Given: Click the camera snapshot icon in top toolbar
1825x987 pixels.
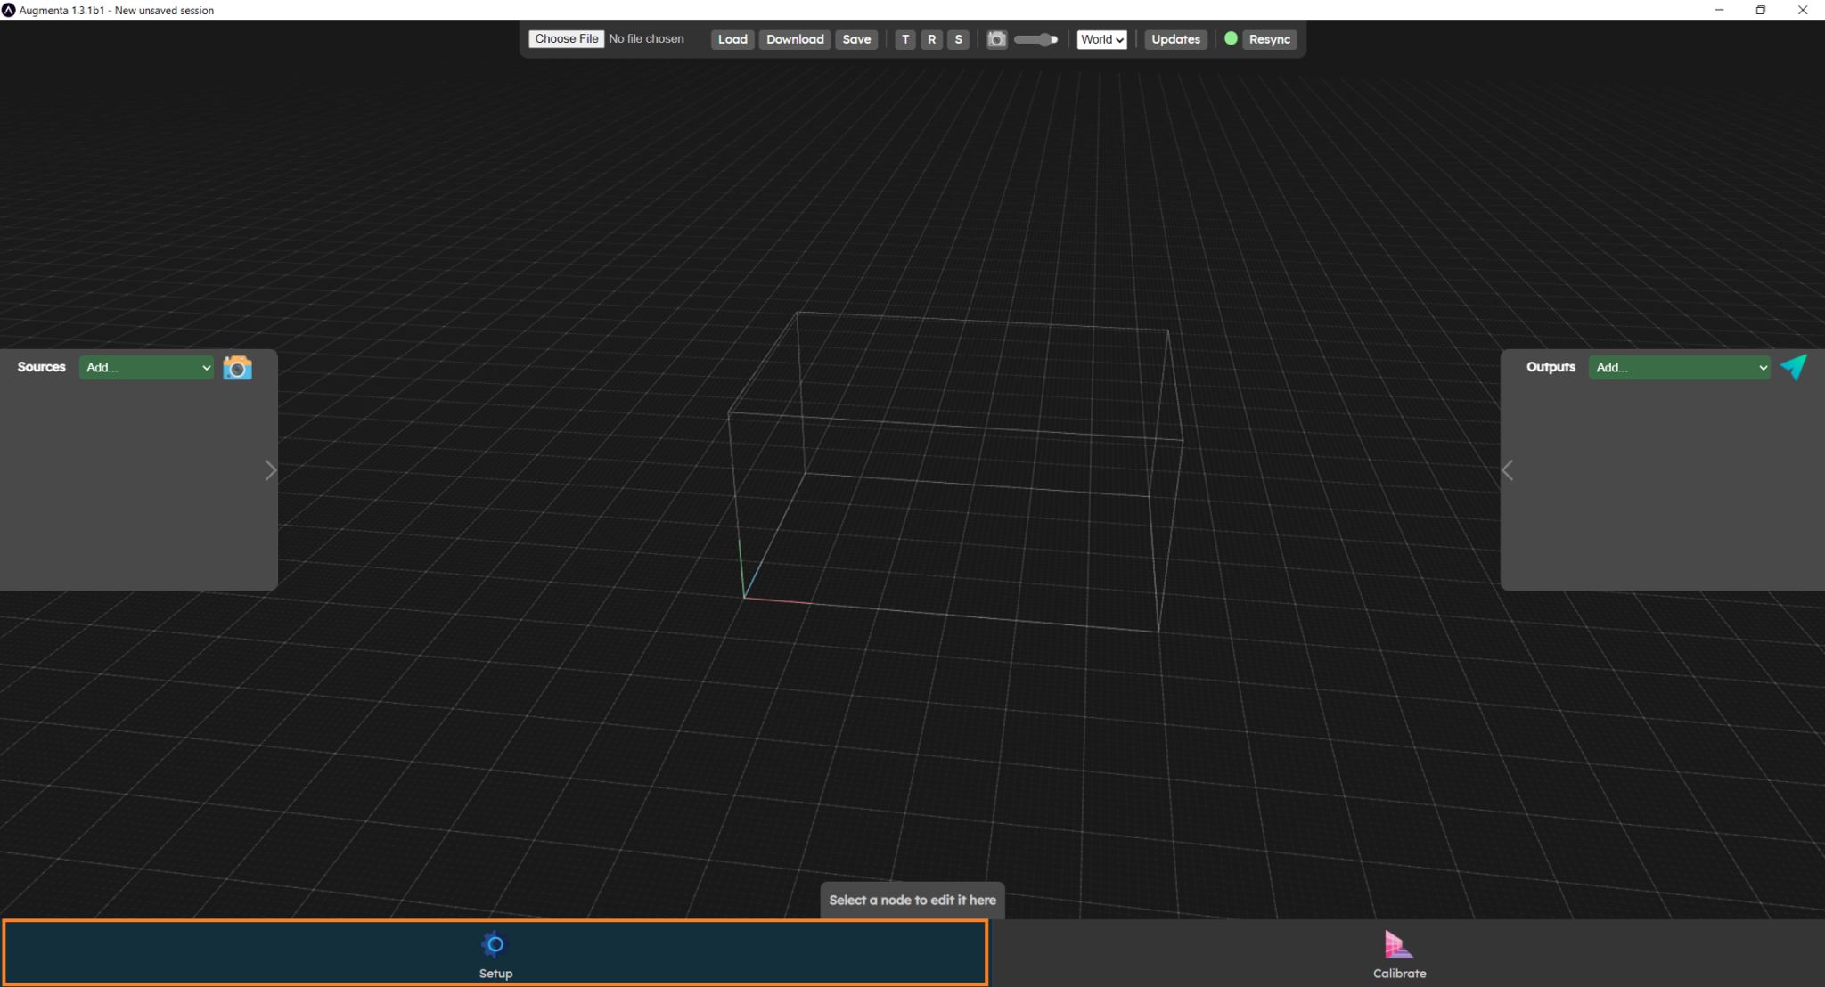Looking at the screenshot, I should pyautogui.click(x=996, y=39).
